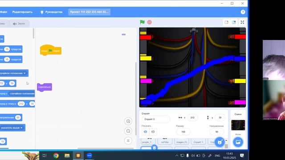Click the ENG language indicator

[x=217, y=156]
